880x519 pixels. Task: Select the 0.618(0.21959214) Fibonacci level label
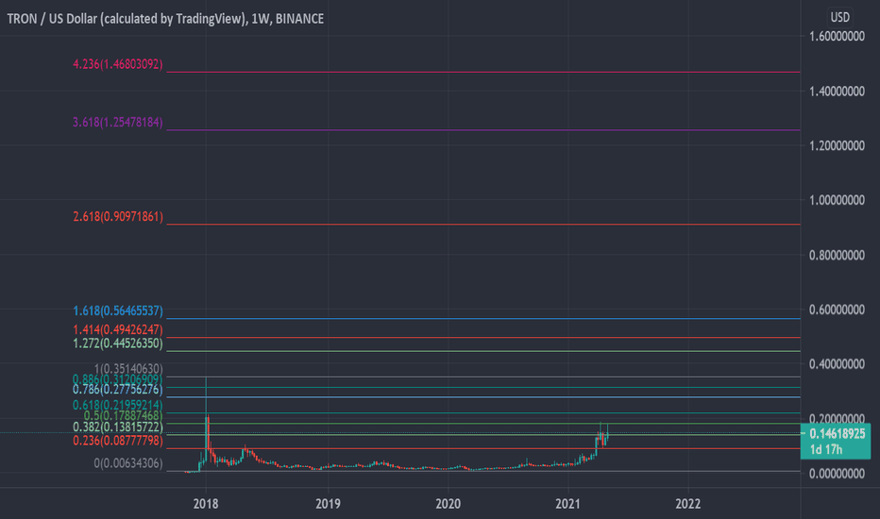point(118,405)
